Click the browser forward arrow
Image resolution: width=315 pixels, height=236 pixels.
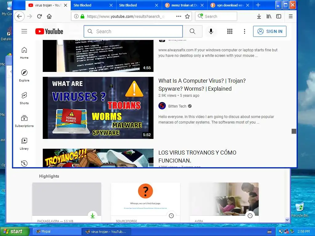click(30, 17)
